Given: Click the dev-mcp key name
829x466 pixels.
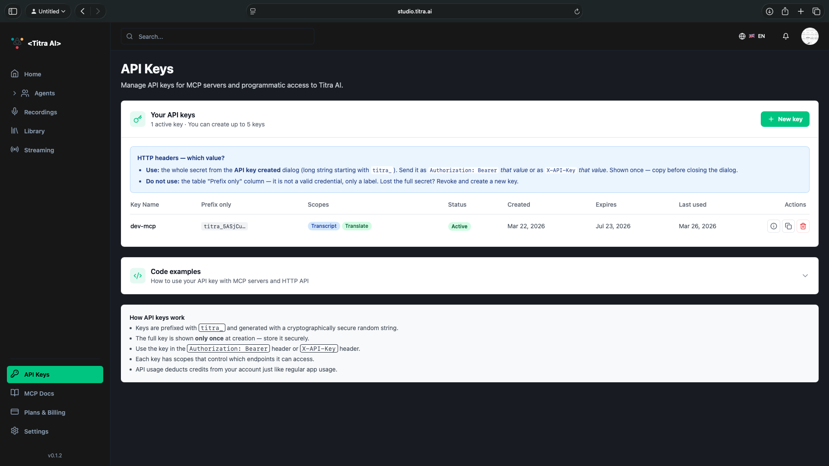Looking at the screenshot, I should [143, 226].
